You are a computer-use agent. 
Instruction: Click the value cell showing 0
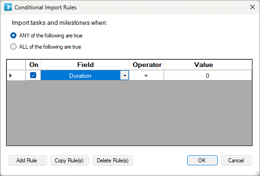pyautogui.click(x=208, y=75)
